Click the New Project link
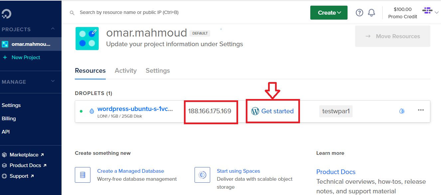This screenshot has width=441, height=195. coord(26,57)
